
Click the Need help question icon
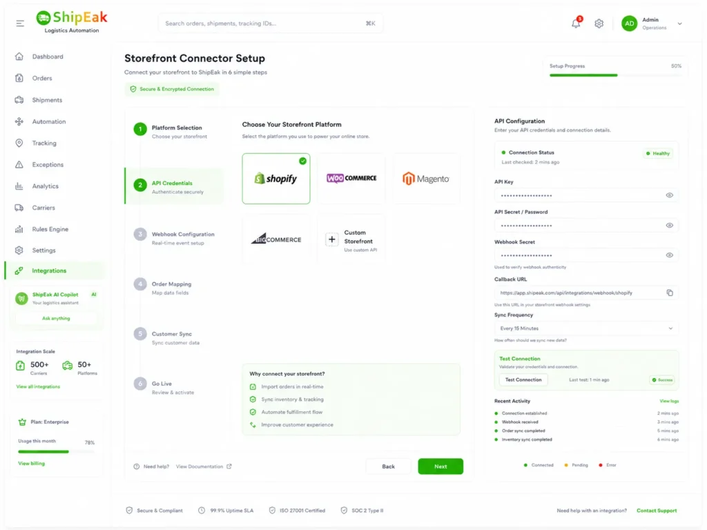click(137, 467)
